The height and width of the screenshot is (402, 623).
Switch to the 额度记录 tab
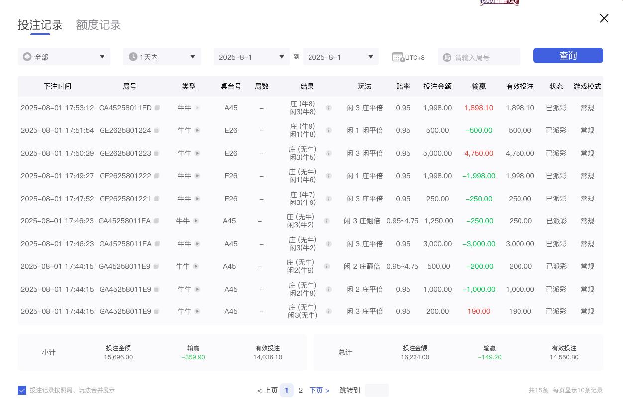tap(98, 25)
